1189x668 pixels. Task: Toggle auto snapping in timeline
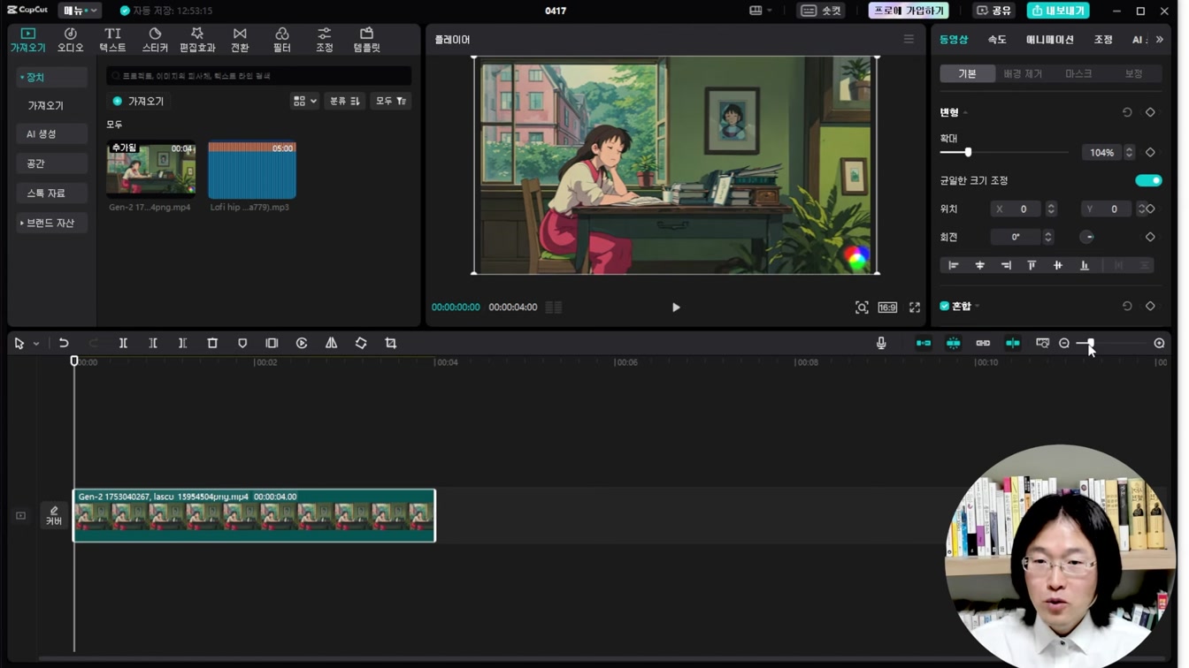coord(953,343)
